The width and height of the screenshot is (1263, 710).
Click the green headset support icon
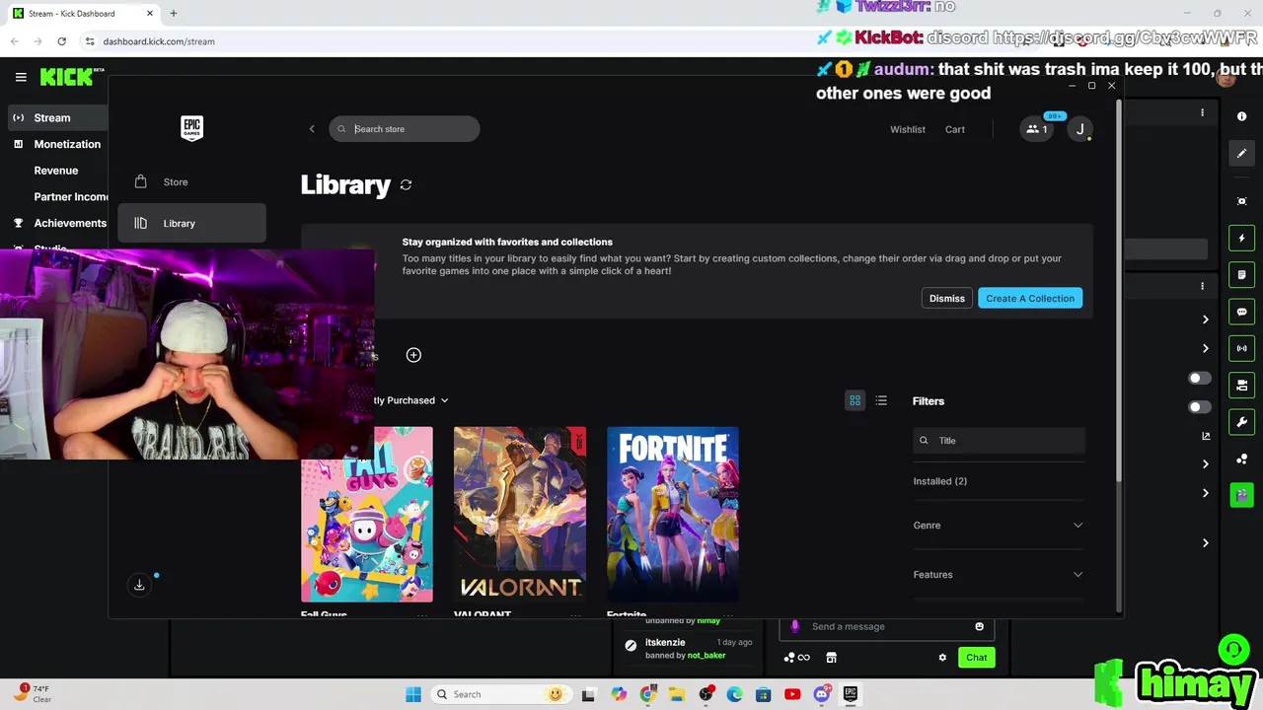1233,650
